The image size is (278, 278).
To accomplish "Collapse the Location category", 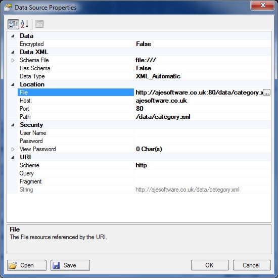I will coord(13,84).
